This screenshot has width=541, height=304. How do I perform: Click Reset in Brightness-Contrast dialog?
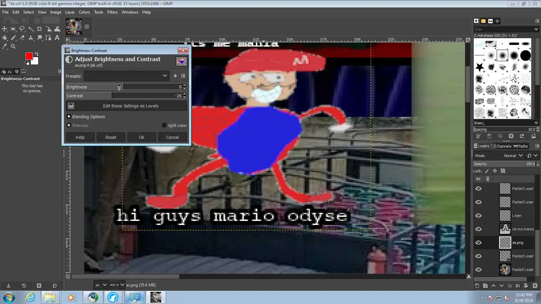pos(111,137)
